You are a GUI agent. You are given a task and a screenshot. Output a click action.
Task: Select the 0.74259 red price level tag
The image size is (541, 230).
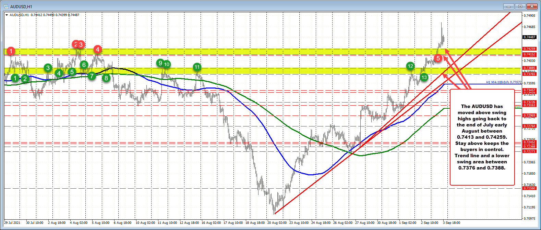coord(529,49)
